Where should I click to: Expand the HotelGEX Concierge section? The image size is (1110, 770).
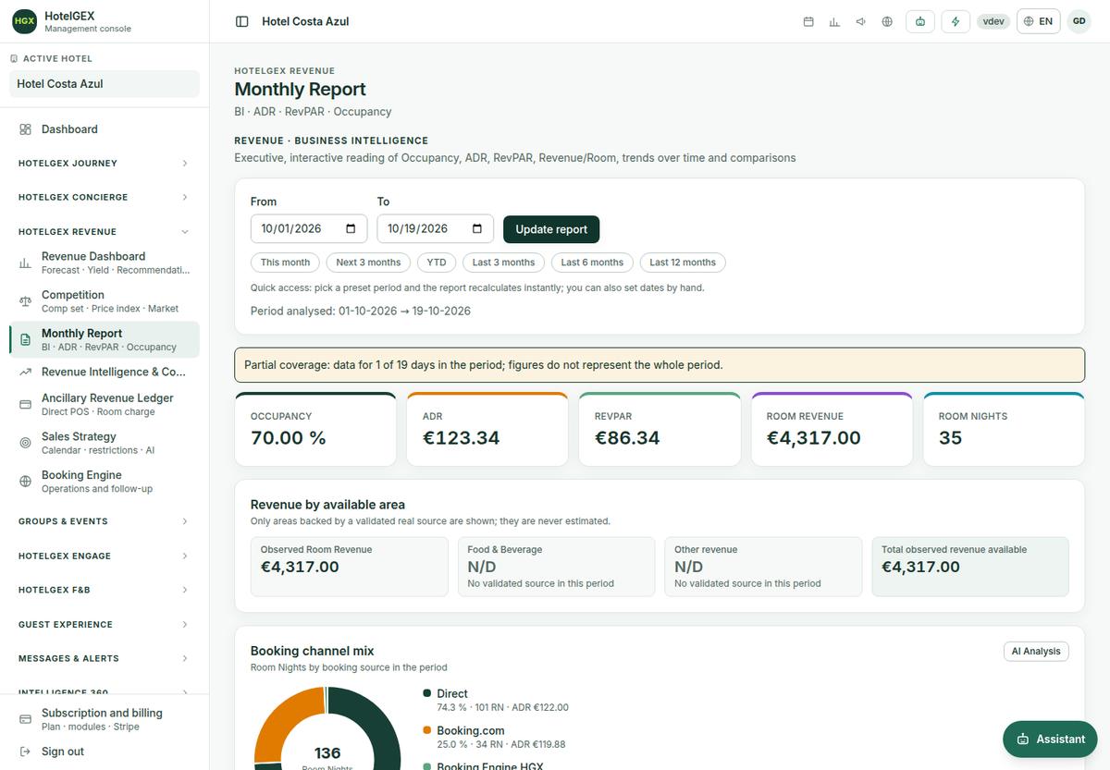[x=105, y=197]
